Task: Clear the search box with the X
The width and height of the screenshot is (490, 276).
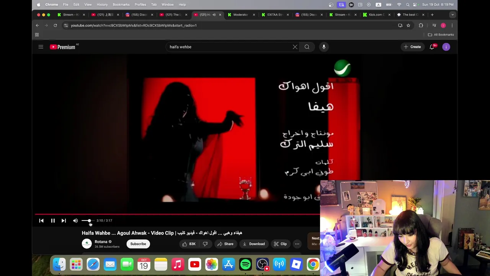Action: (x=295, y=47)
